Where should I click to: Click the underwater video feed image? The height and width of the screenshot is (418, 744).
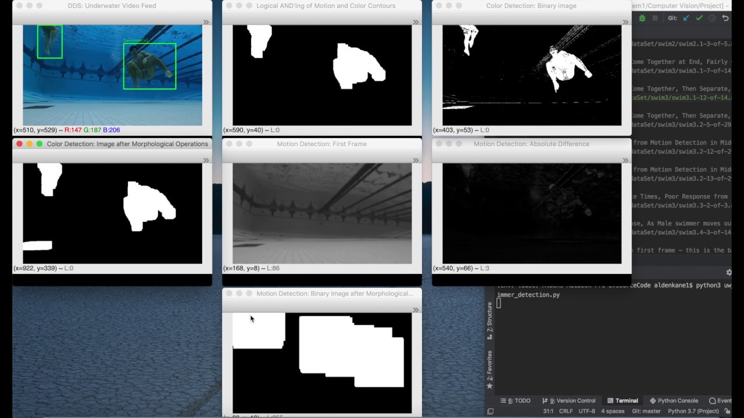113,75
